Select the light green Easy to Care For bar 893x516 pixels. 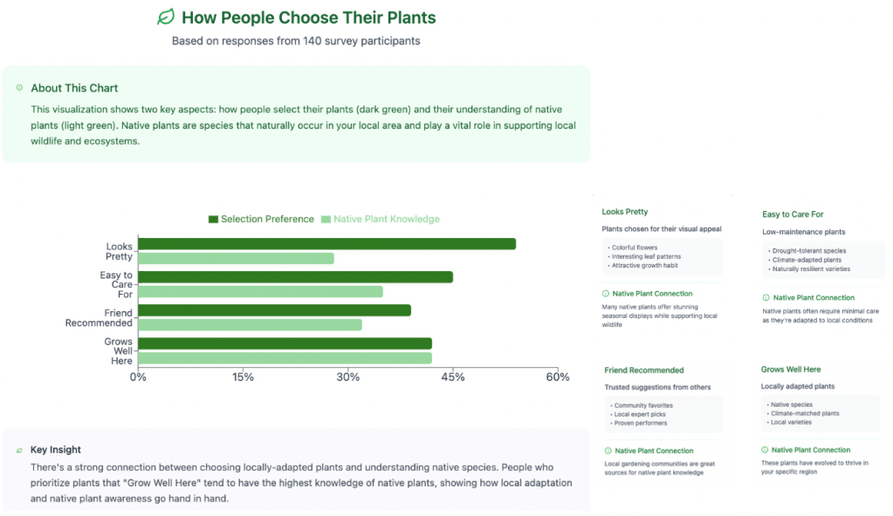click(260, 291)
